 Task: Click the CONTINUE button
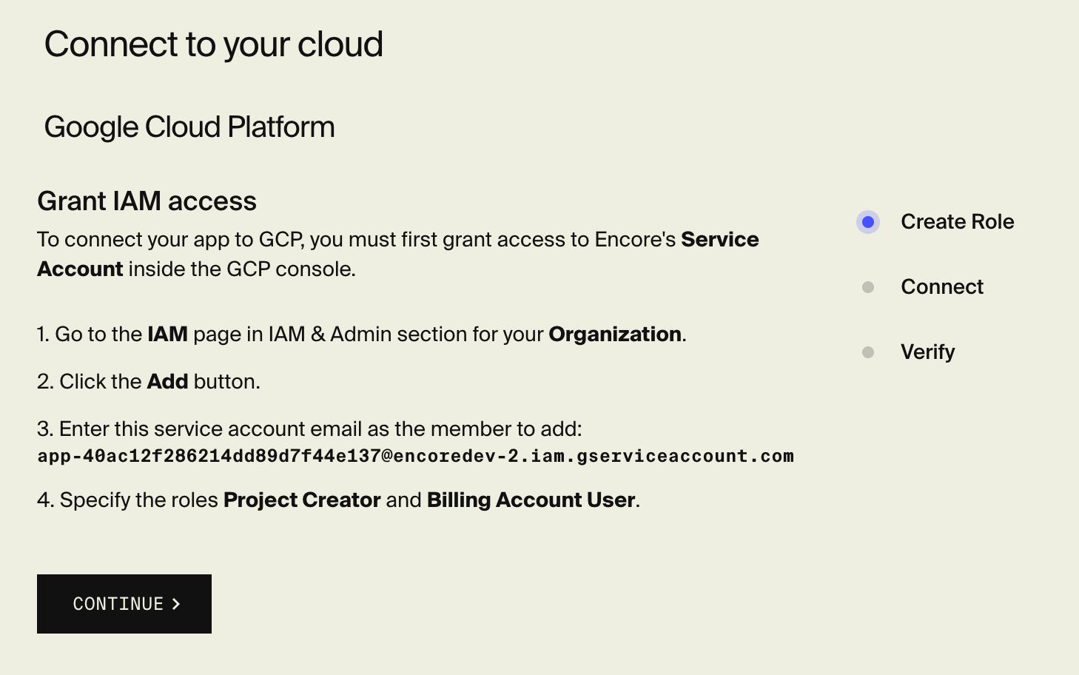[124, 604]
